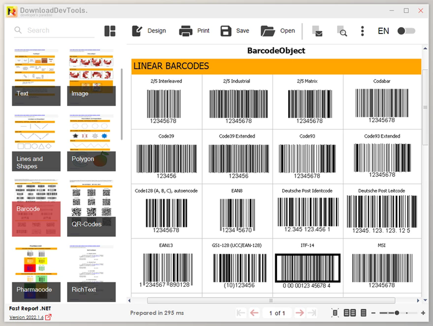Go to the next page
The image size is (433, 326).
pyautogui.click(x=299, y=313)
